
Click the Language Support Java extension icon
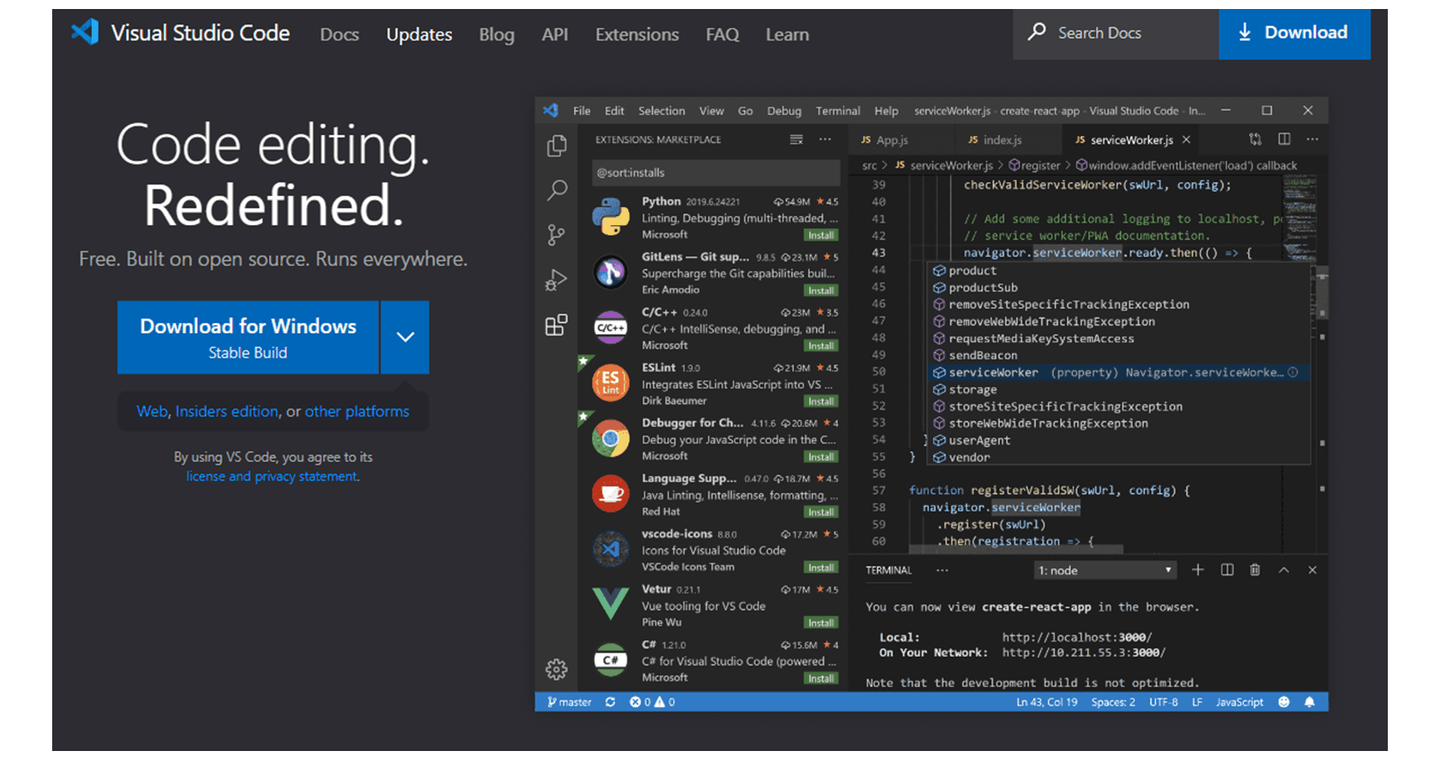[x=610, y=493]
